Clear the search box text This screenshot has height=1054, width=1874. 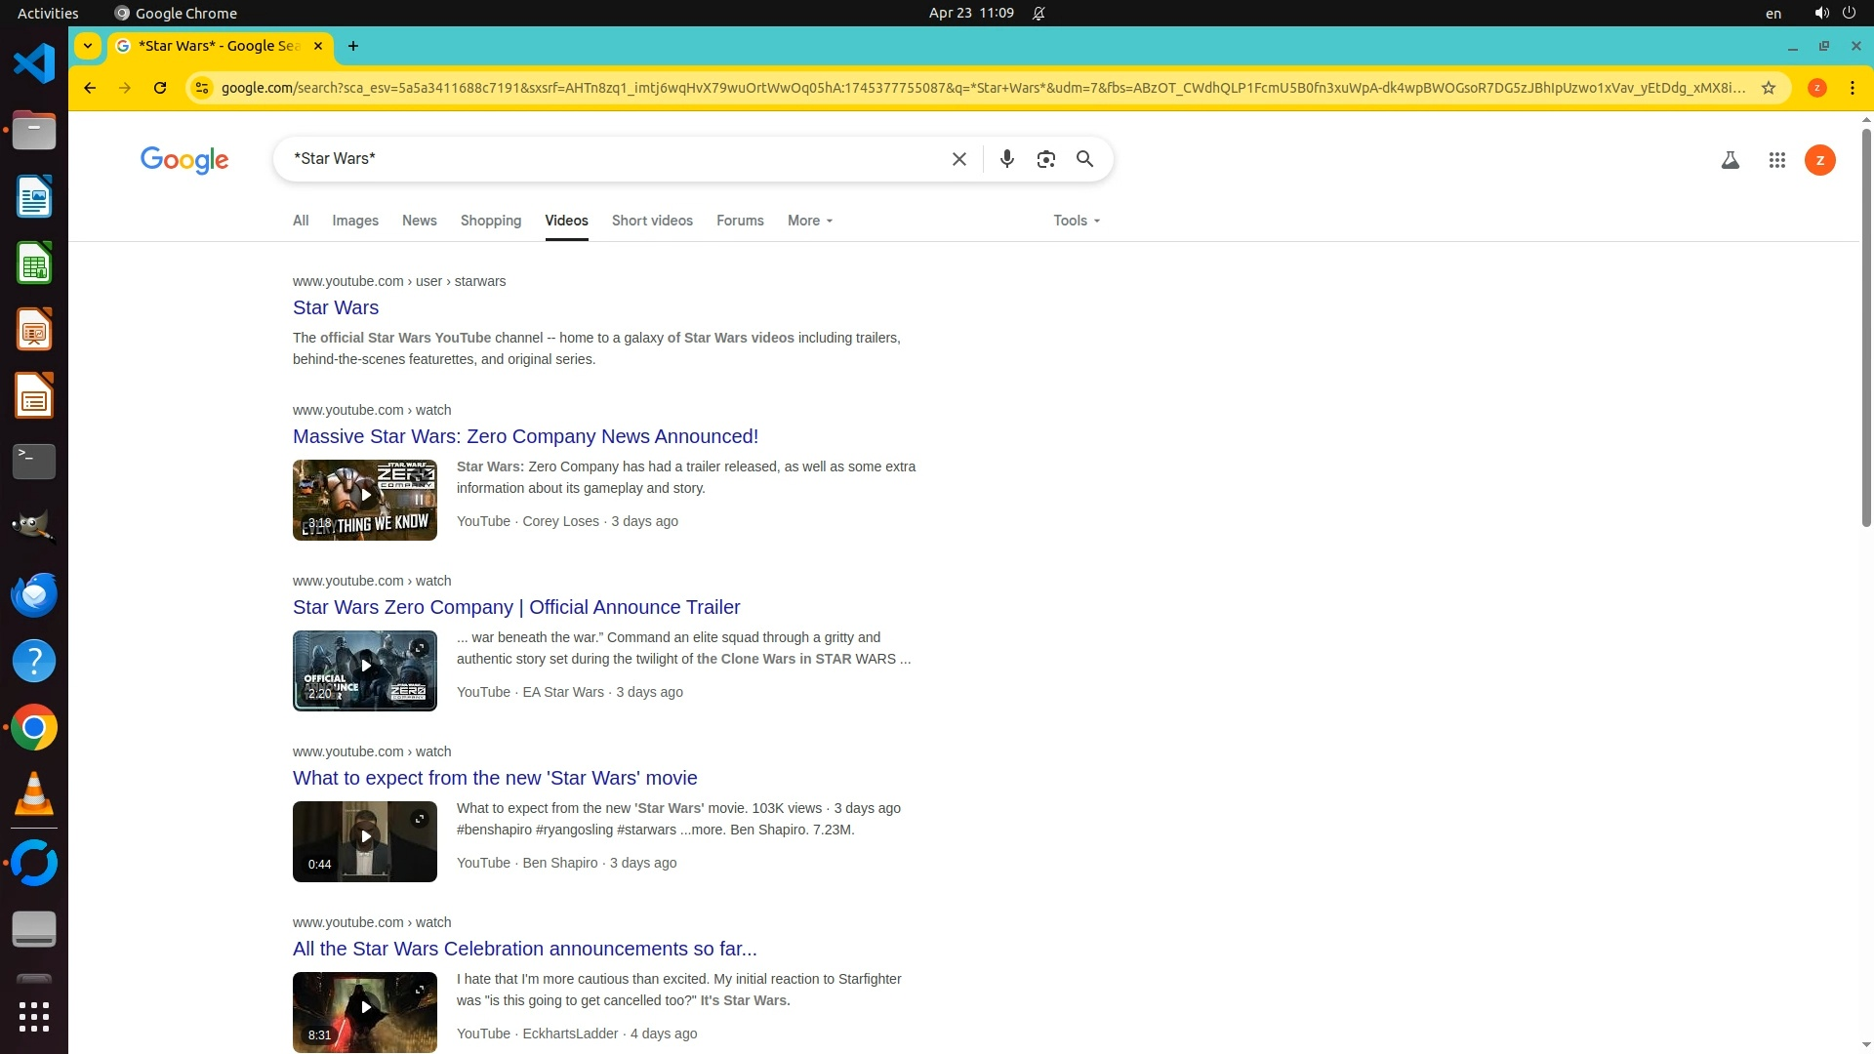click(x=958, y=159)
